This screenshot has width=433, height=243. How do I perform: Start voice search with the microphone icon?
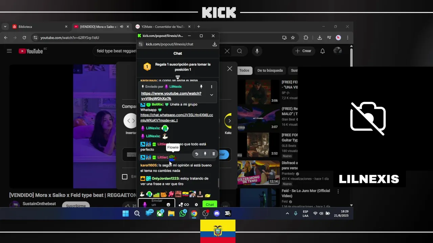[257, 51]
